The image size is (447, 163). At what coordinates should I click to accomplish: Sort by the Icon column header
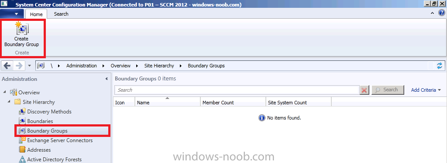point(124,103)
